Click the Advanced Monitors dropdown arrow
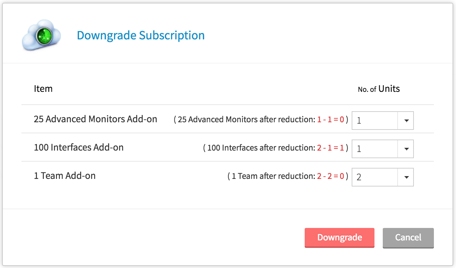 [x=406, y=121]
